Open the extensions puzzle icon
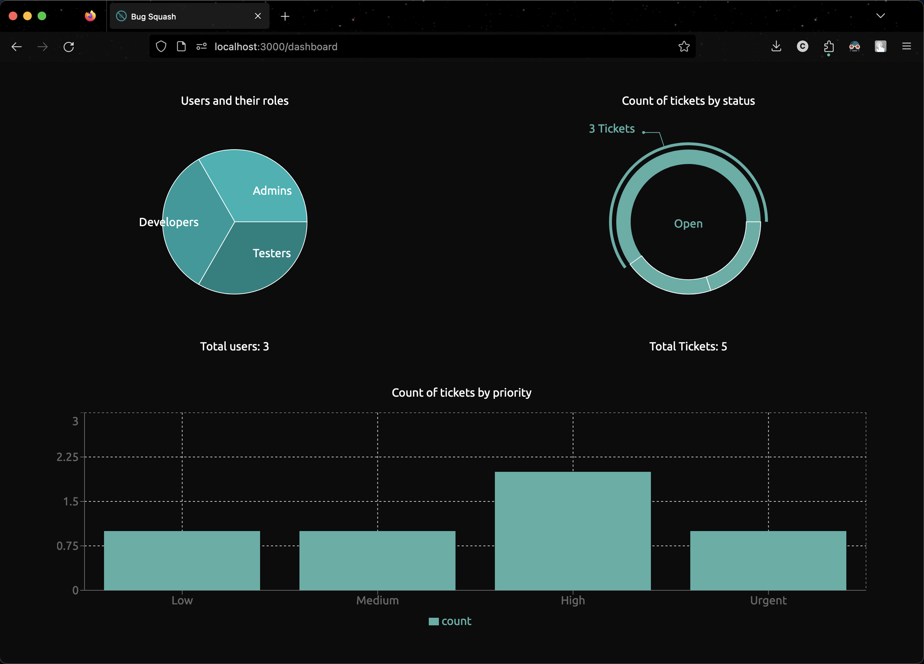The image size is (924, 664). (829, 47)
